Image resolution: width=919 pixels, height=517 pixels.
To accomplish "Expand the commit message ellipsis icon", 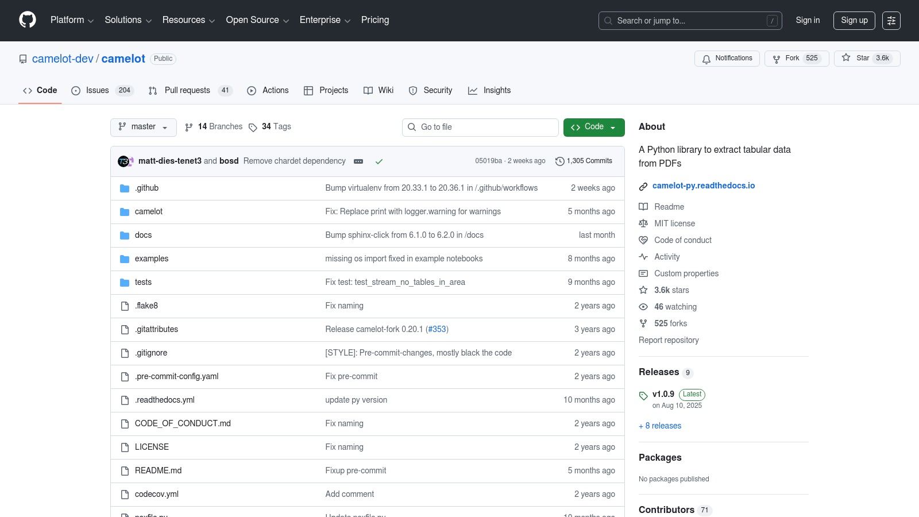I will (x=358, y=161).
